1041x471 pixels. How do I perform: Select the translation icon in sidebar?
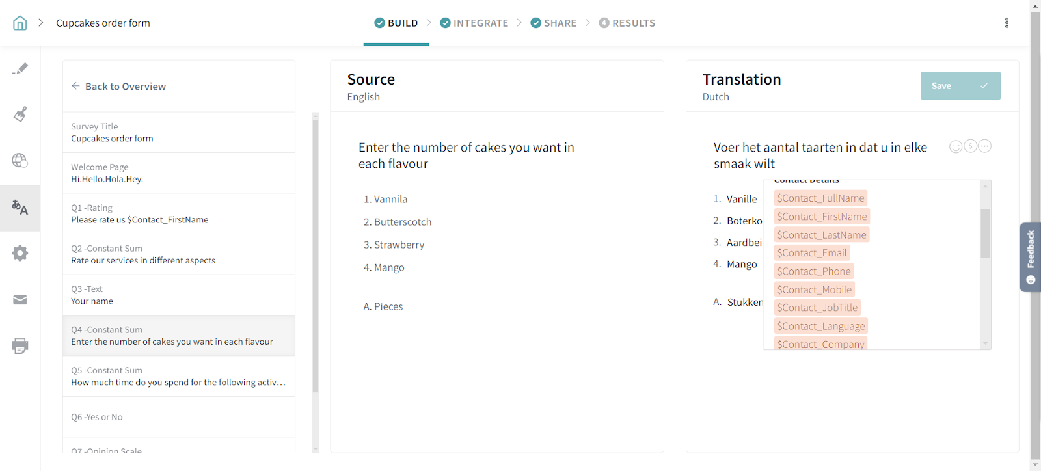pyautogui.click(x=20, y=208)
